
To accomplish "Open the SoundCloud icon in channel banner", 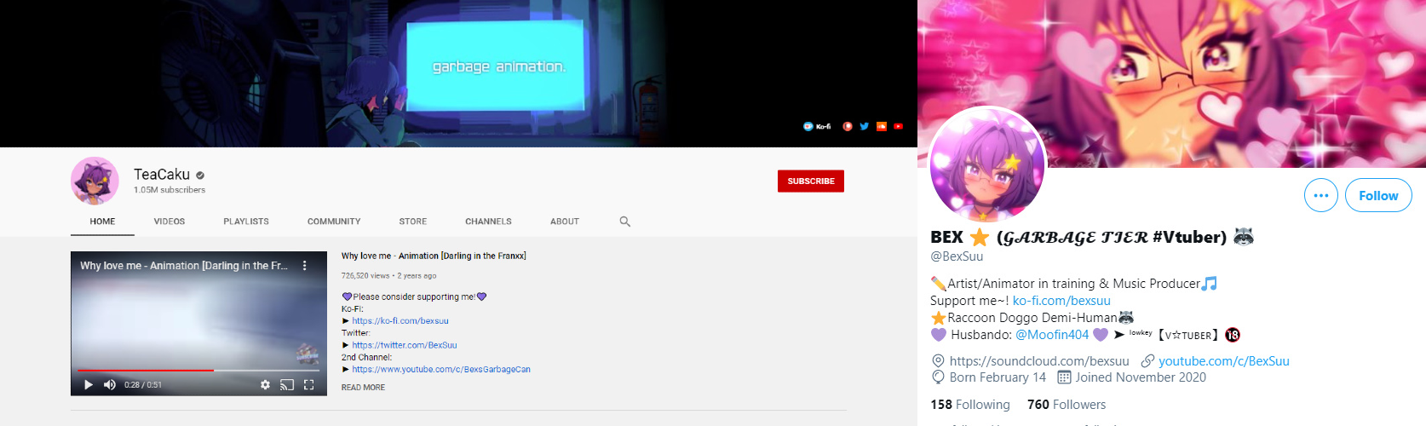I will 882,126.
